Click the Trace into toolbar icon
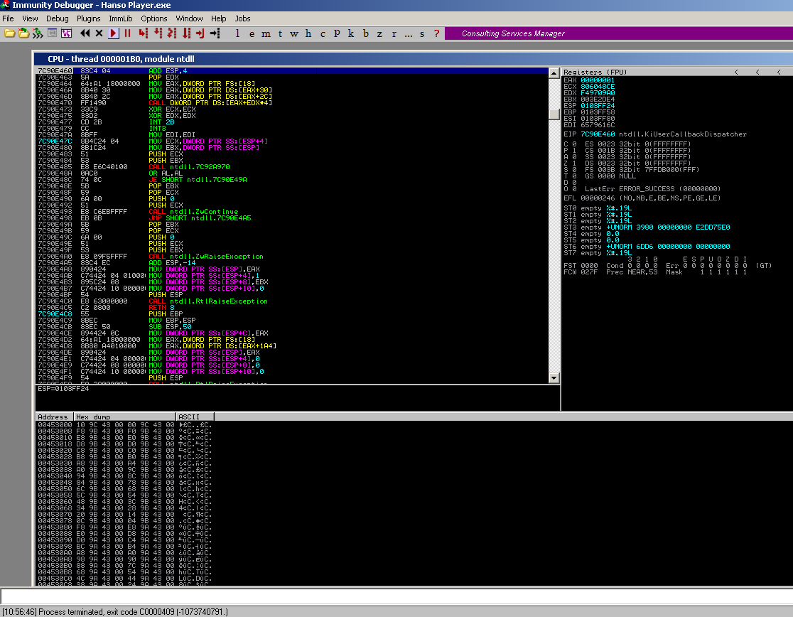The image size is (793, 617). 173,33
